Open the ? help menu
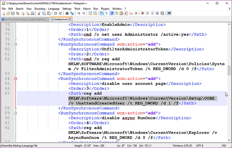232x148 pixels. [125, 9]
